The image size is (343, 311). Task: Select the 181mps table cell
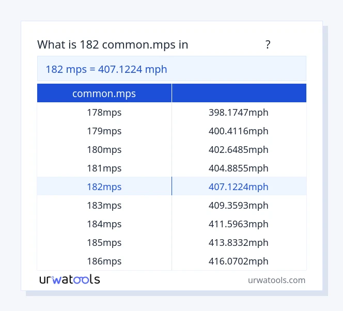click(104, 168)
